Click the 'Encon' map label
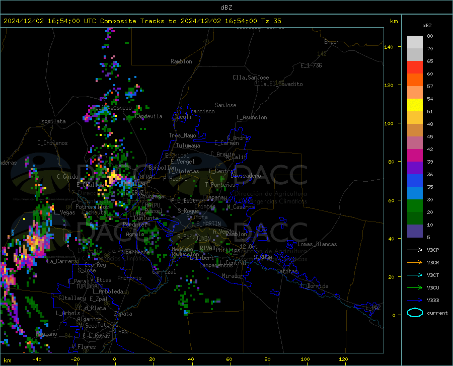The height and width of the screenshot is (366, 453). (x=332, y=42)
